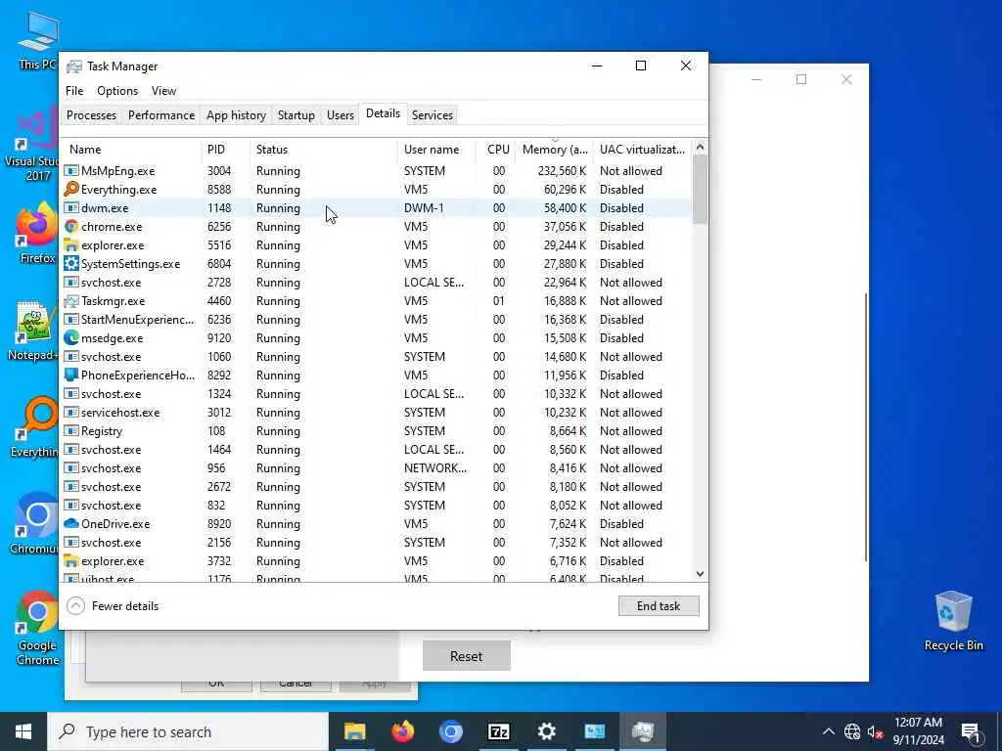Select the Everything.exe process icon
The height and width of the screenshot is (751, 1002).
pyautogui.click(x=71, y=189)
